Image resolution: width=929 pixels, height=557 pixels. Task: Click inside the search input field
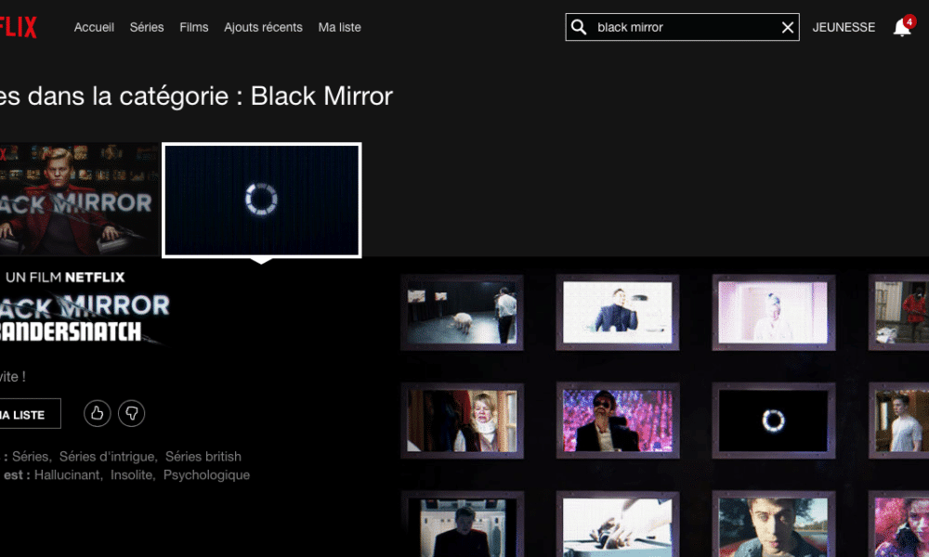683,28
